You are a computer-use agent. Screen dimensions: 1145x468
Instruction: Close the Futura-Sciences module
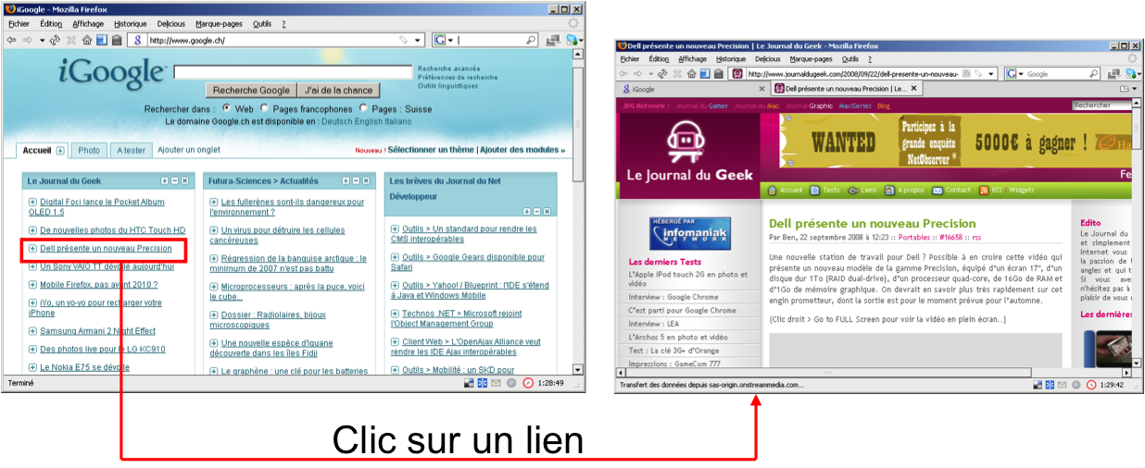[367, 181]
